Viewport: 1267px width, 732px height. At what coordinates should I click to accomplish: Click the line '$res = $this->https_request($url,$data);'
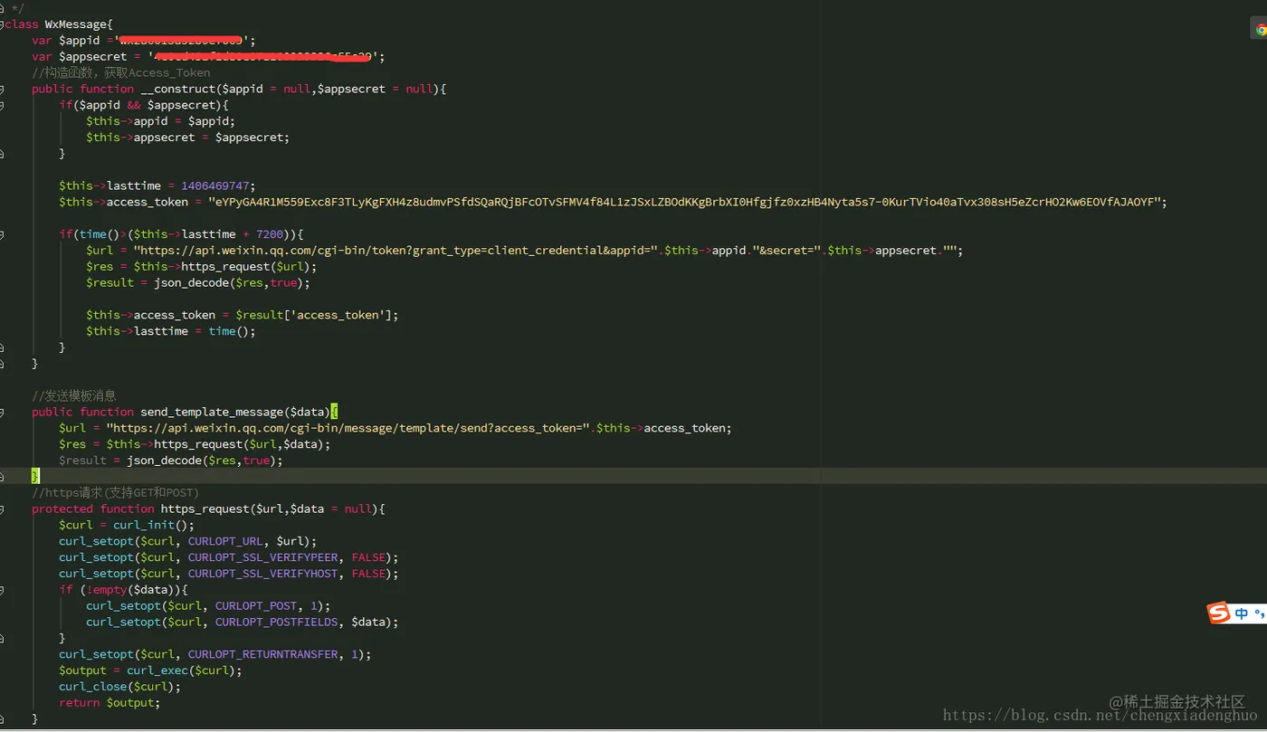pos(195,444)
